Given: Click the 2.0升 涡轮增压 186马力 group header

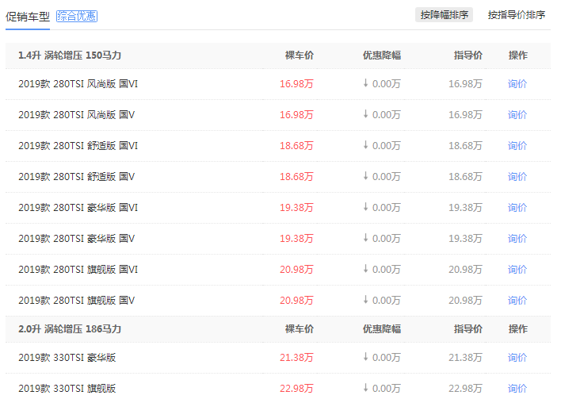Looking at the screenshot, I should pyautogui.click(x=70, y=329).
